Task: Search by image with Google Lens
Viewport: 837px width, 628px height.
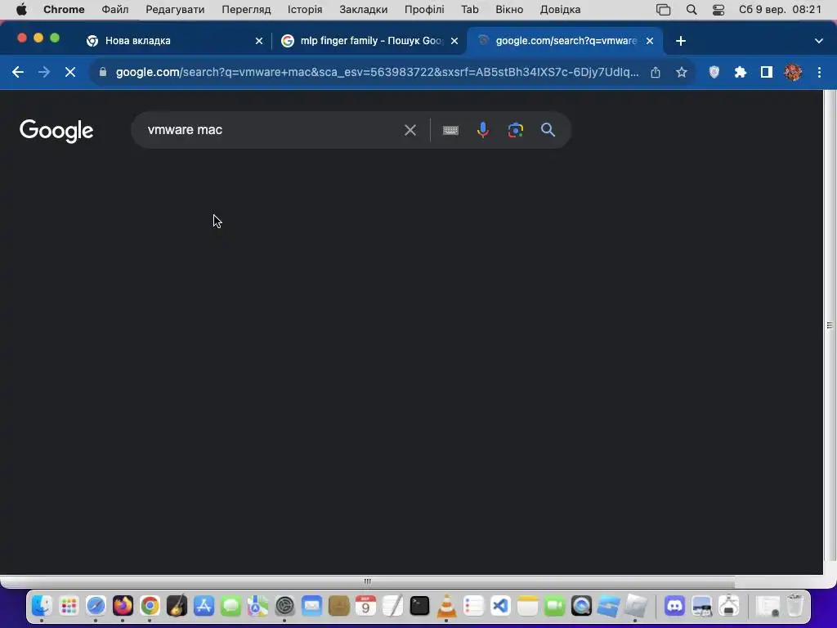Action: [x=515, y=130]
